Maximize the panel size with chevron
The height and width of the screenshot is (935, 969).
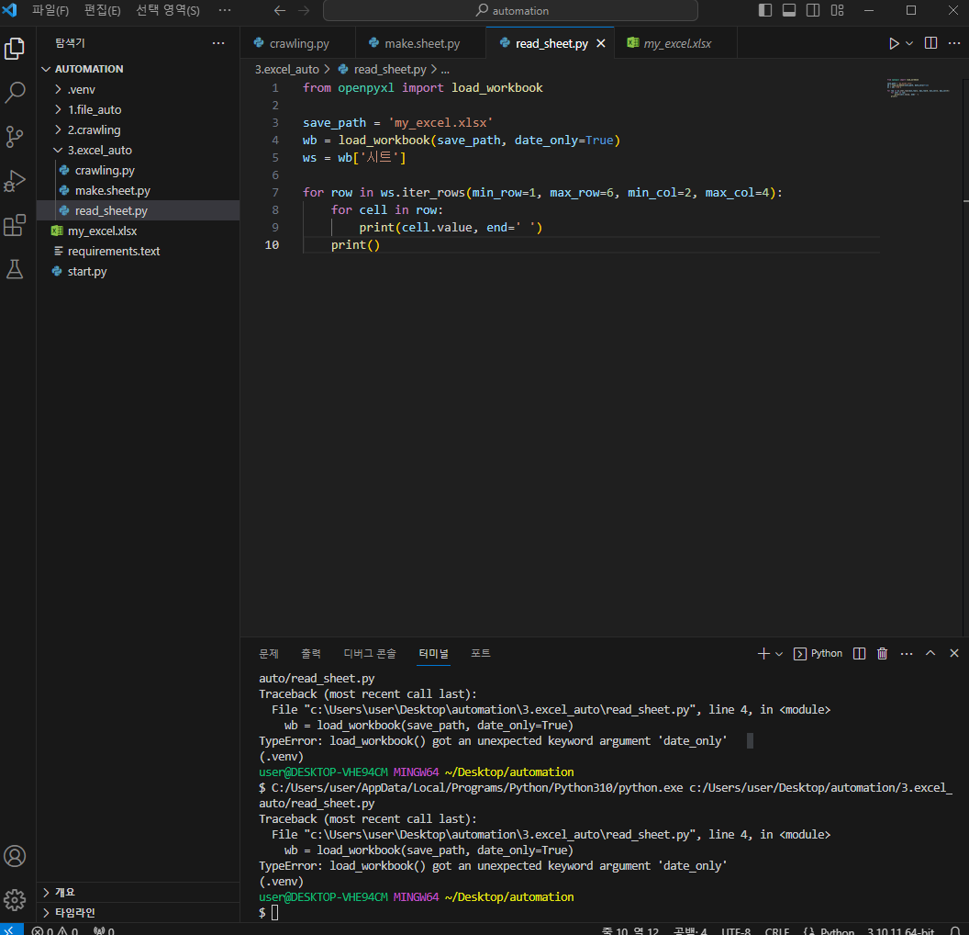tap(930, 654)
